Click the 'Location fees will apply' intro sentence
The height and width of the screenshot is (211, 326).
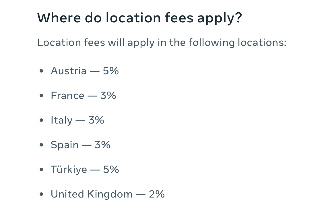coord(162,43)
